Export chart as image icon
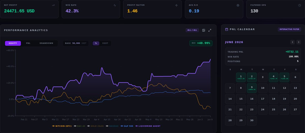Image resolution: width=305 pixels, height=133 pixels. [204, 30]
